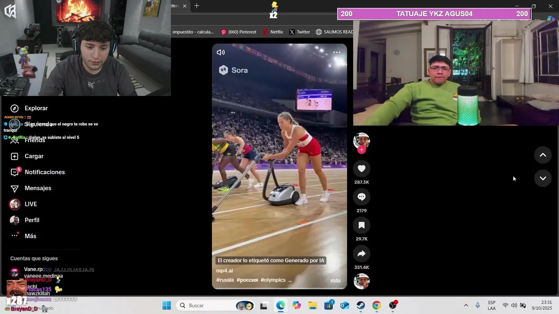Open the Notificaciones menu item
The height and width of the screenshot is (314, 559).
[45, 172]
